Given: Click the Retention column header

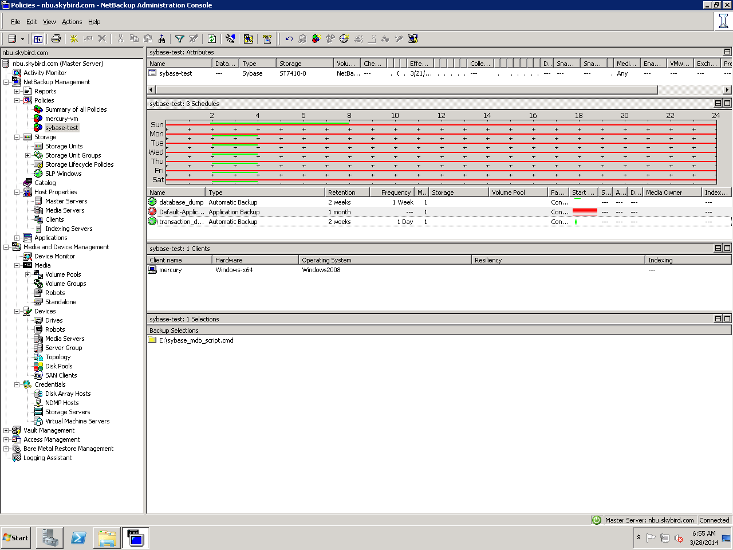Looking at the screenshot, I should (x=342, y=192).
